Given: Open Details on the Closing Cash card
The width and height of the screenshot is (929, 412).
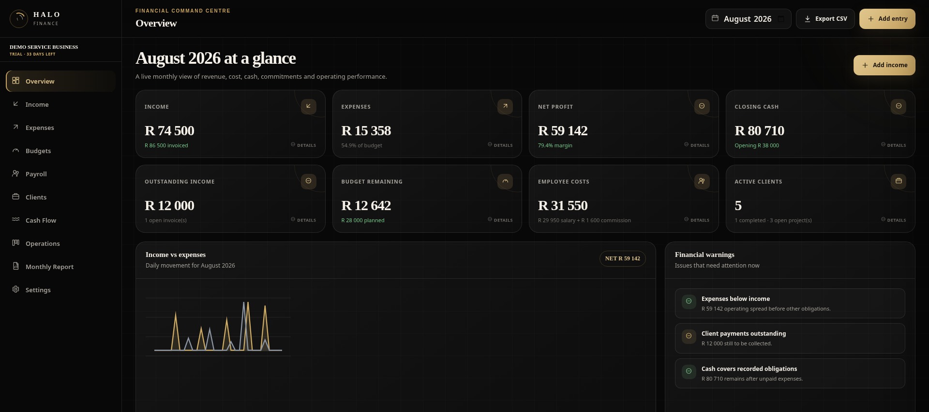Looking at the screenshot, I should coord(894,145).
